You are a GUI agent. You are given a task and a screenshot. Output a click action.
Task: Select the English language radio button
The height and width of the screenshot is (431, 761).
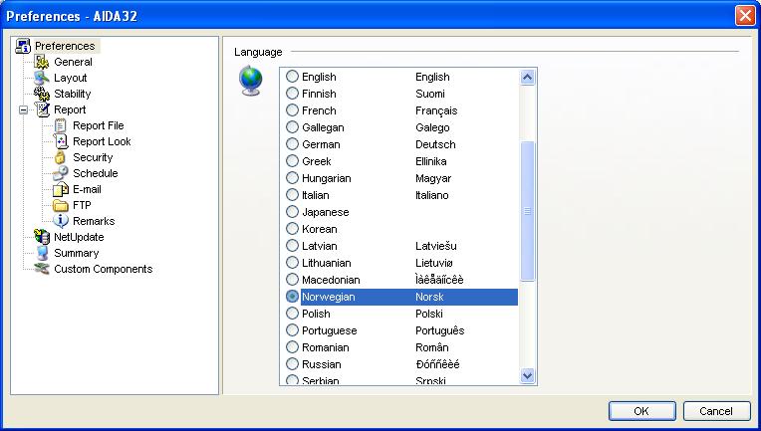pos(292,76)
